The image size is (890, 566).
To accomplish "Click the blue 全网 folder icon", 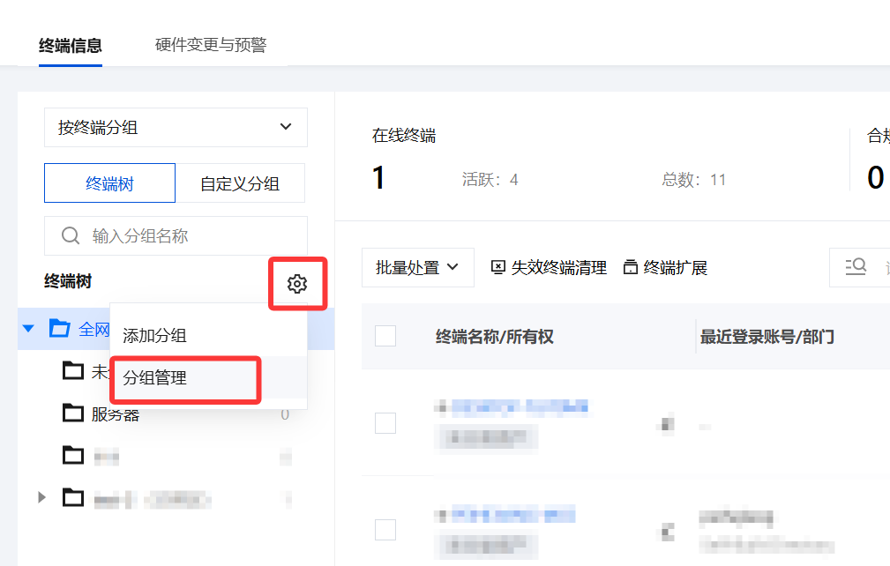I will pos(60,328).
